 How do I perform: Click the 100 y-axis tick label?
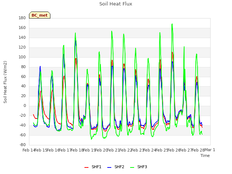click(x=22, y=57)
